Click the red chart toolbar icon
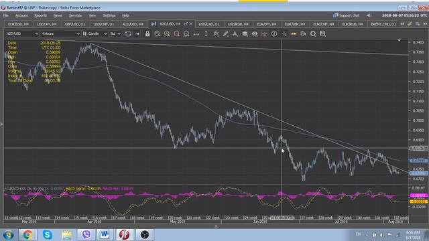 [264, 34]
